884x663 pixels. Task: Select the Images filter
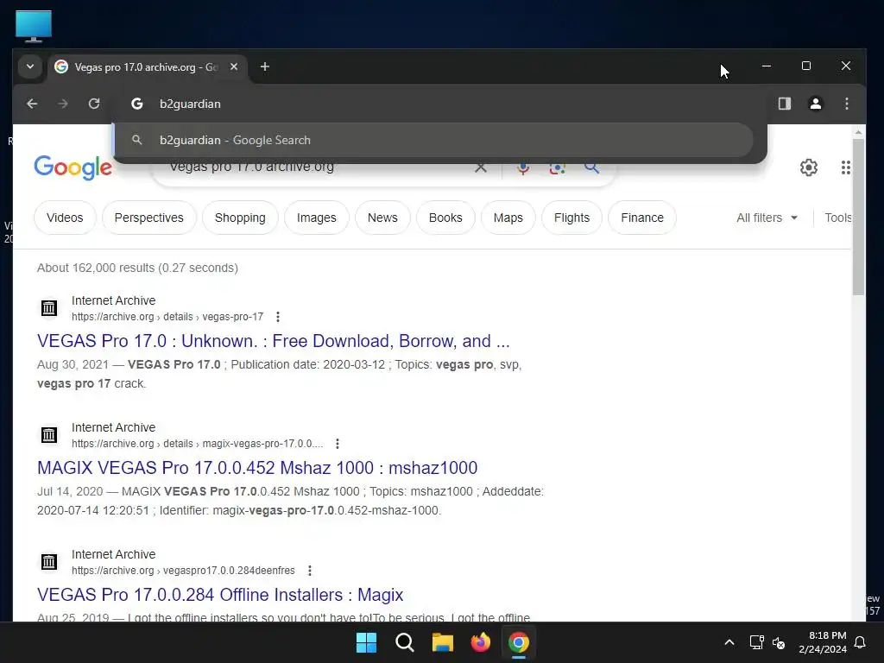coord(316,218)
